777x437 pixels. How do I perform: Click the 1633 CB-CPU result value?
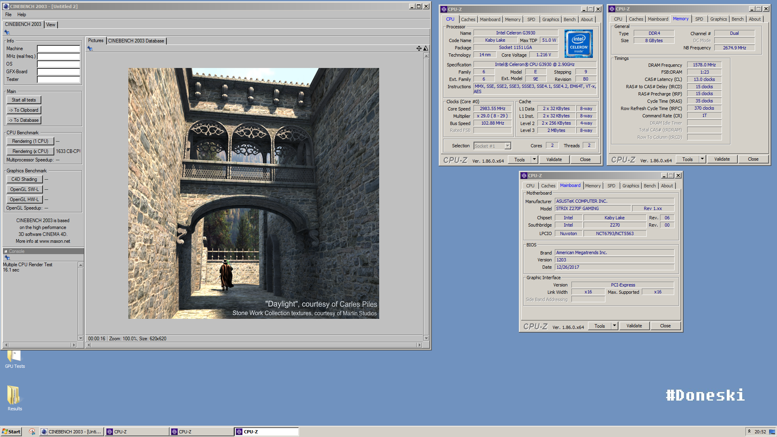(68, 151)
